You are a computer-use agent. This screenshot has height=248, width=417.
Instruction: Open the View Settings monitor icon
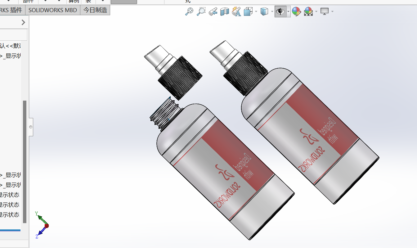325,11
